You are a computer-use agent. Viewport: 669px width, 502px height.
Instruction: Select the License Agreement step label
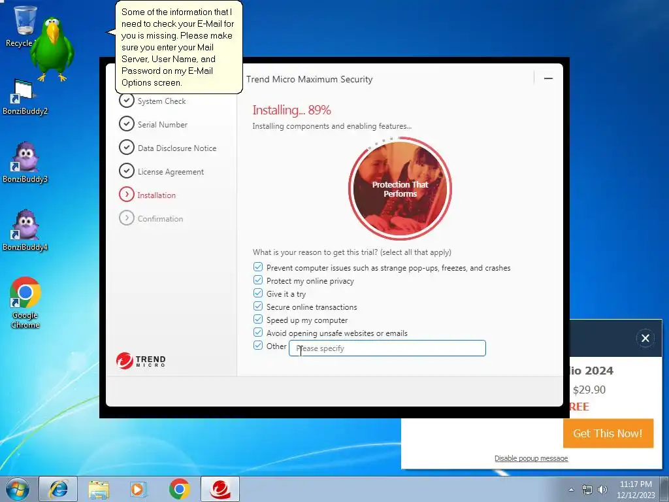(171, 172)
